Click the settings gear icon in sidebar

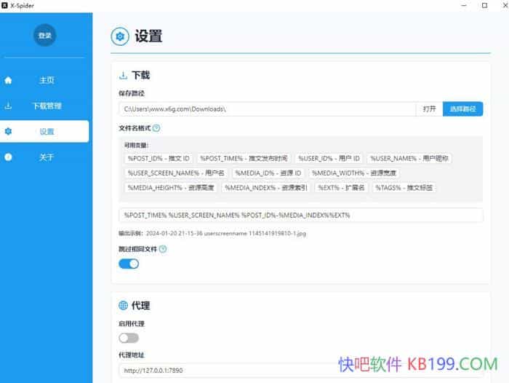(x=9, y=132)
